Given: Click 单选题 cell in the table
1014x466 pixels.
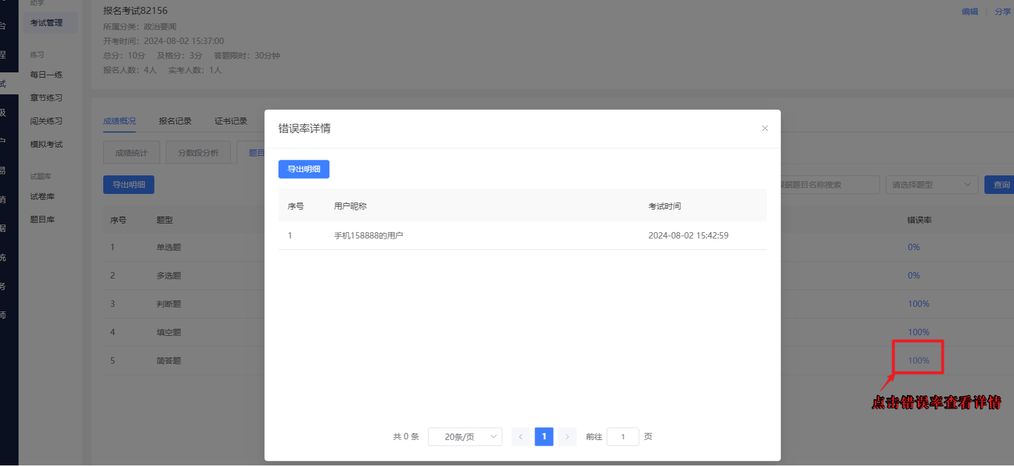Looking at the screenshot, I should 169,247.
